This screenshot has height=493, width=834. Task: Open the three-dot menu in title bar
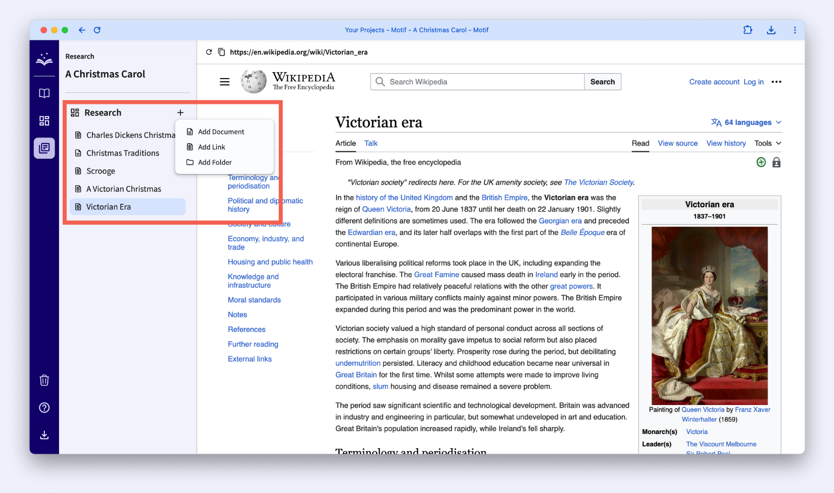[795, 30]
